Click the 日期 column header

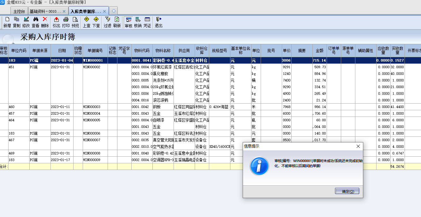pyautogui.click(x=62, y=51)
